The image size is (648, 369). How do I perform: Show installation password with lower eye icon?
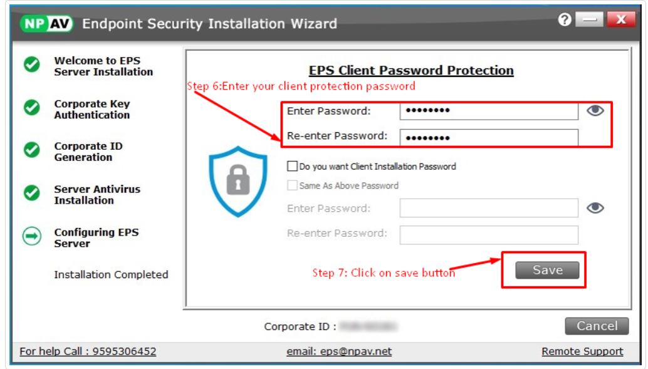coord(595,208)
